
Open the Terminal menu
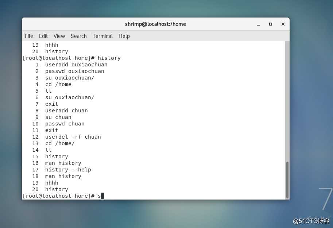tap(102, 36)
